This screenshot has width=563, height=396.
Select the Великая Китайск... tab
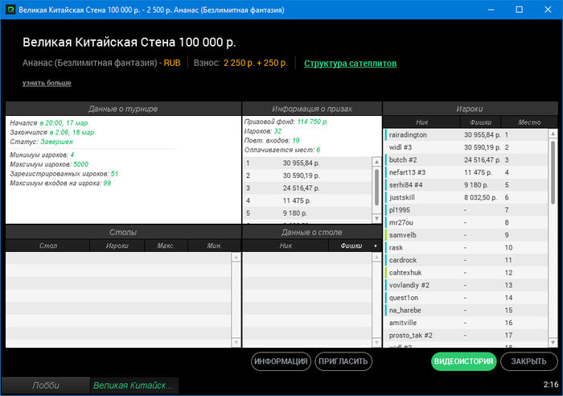click(x=134, y=386)
